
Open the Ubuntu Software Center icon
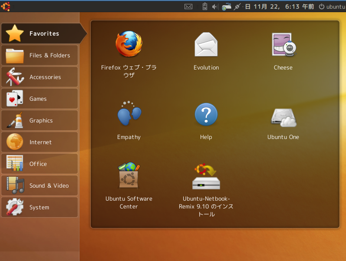(129, 175)
